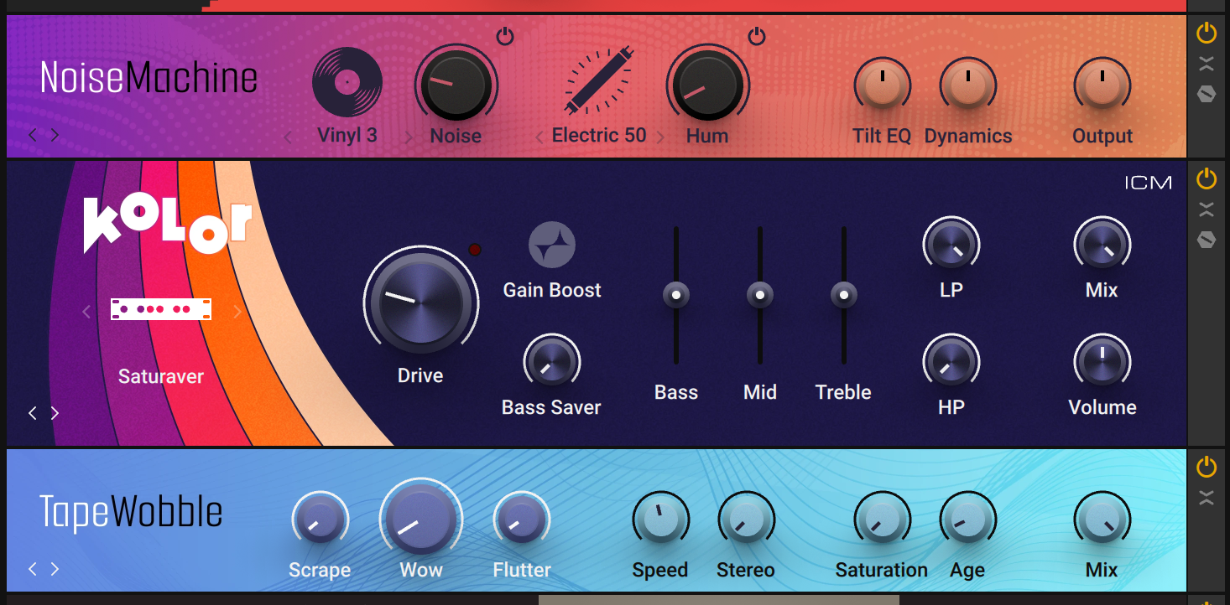Viewport: 1230px width, 605px height.
Task: Click the "Saturaver" model name
Action: coord(161,376)
